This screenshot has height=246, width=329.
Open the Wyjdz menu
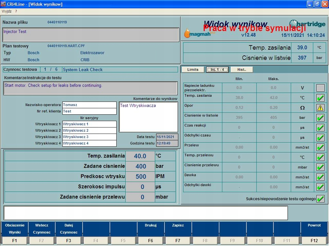pyautogui.click(x=7, y=11)
